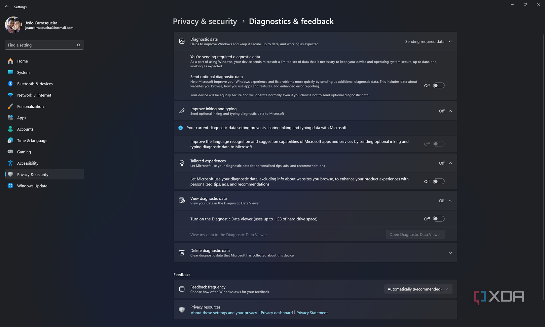Click the user profile picture
This screenshot has width=545, height=327.
click(x=14, y=25)
